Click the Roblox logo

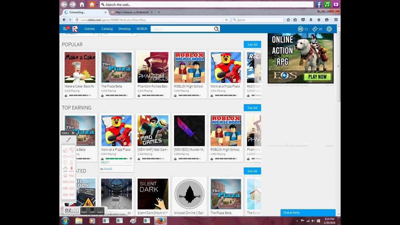pyautogui.click(x=75, y=29)
